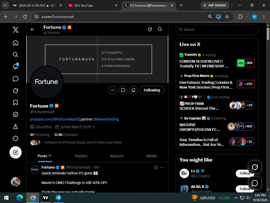
Task: Compose a new post button
Action: click(16, 152)
